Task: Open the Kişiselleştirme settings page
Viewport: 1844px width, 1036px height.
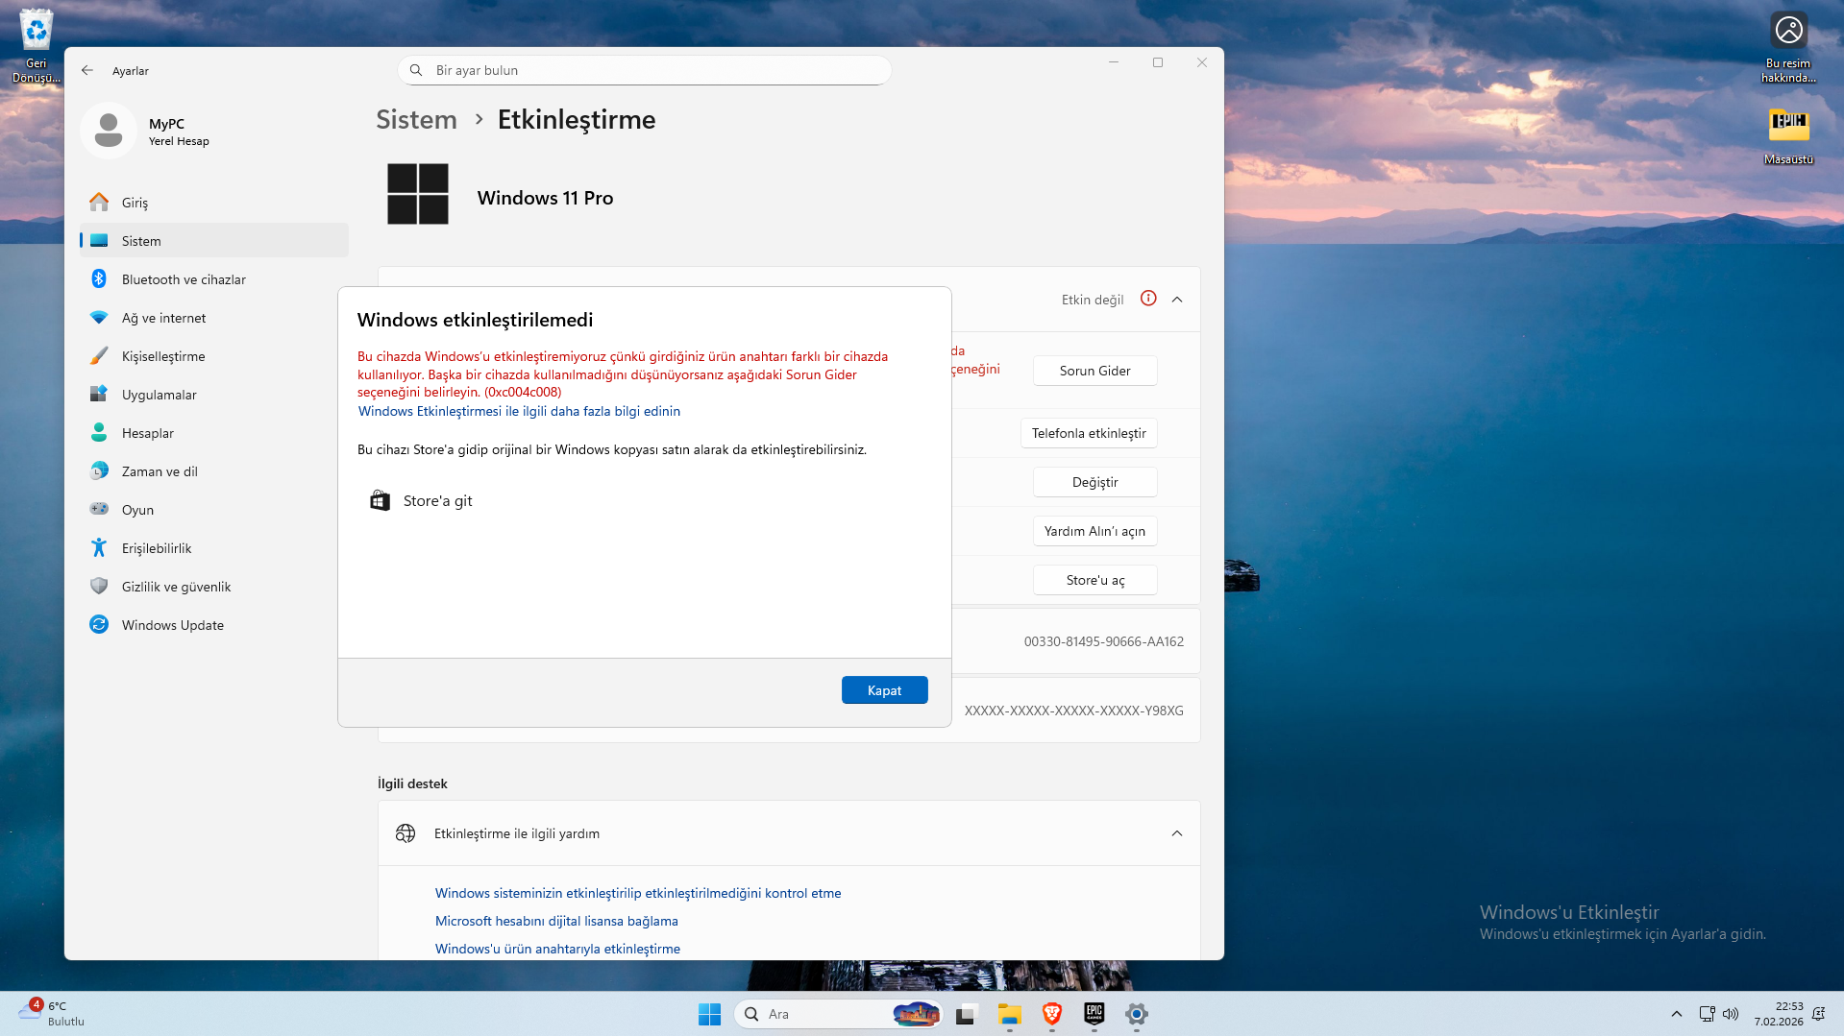Action: (214, 356)
